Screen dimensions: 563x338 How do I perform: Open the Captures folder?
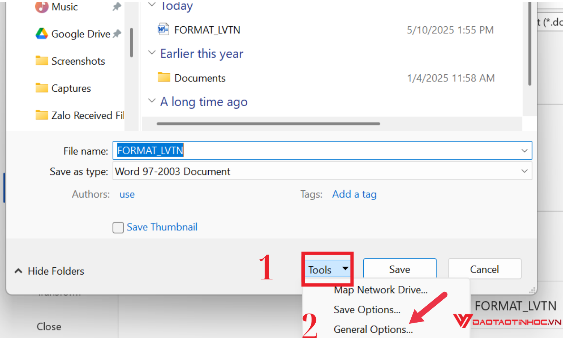[71, 88]
